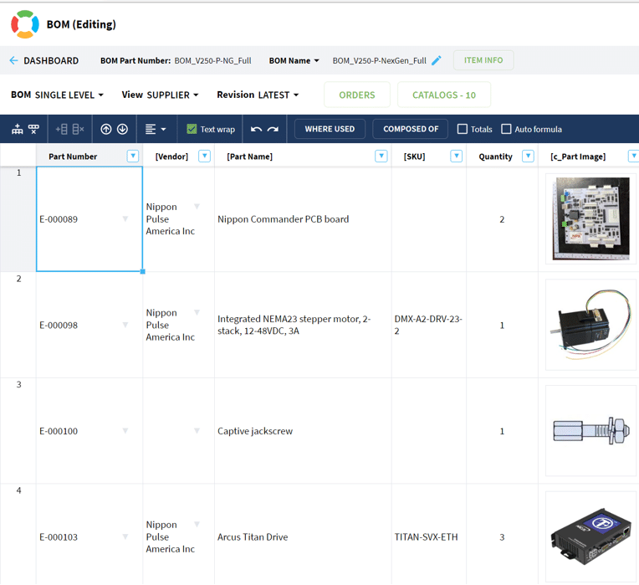Screen dimensions: 639x585
Task: Open the BOM Name dropdown
Action: 294,61
